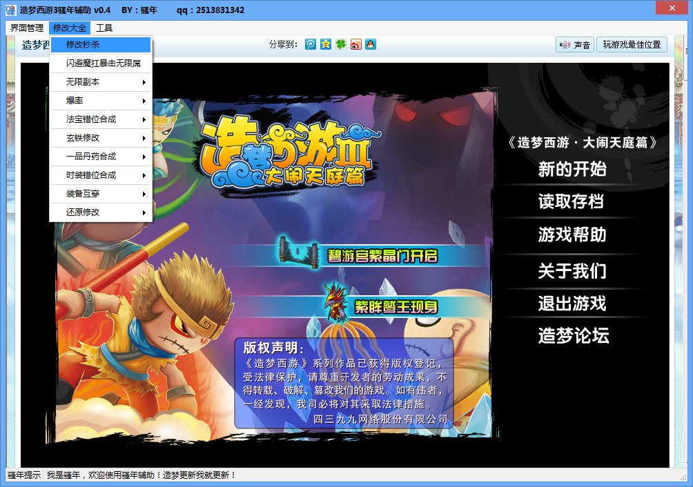This screenshot has height=487, width=693.
Task: Open the 法宝错位合成 submenu
Action: (101, 119)
